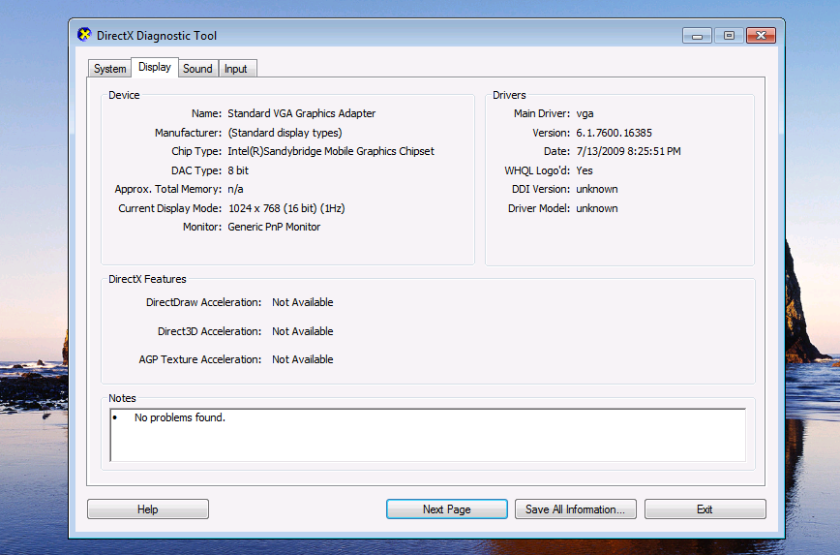Click the "Current Display Mode:" label
The height and width of the screenshot is (555, 840).
[169, 208]
